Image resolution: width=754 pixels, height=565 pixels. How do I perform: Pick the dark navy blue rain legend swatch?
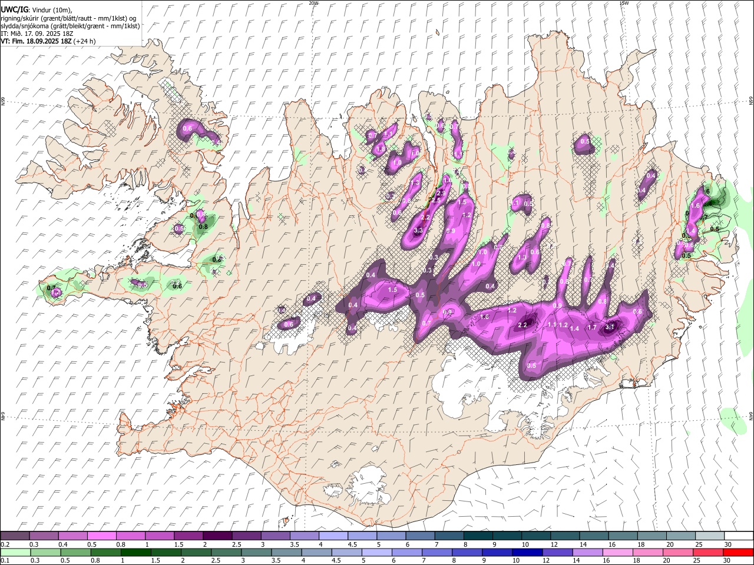coord(527,552)
